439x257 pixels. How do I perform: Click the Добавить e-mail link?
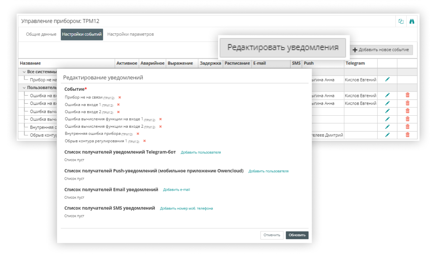coord(176,189)
